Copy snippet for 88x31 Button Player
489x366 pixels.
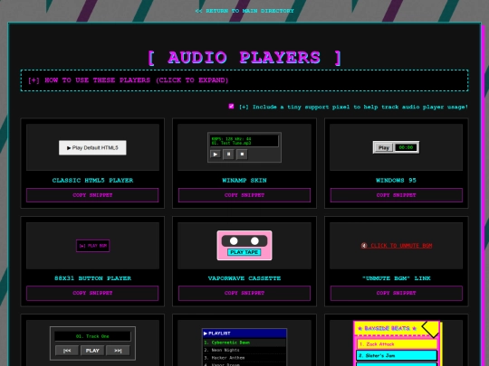click(x=92, y=293)
